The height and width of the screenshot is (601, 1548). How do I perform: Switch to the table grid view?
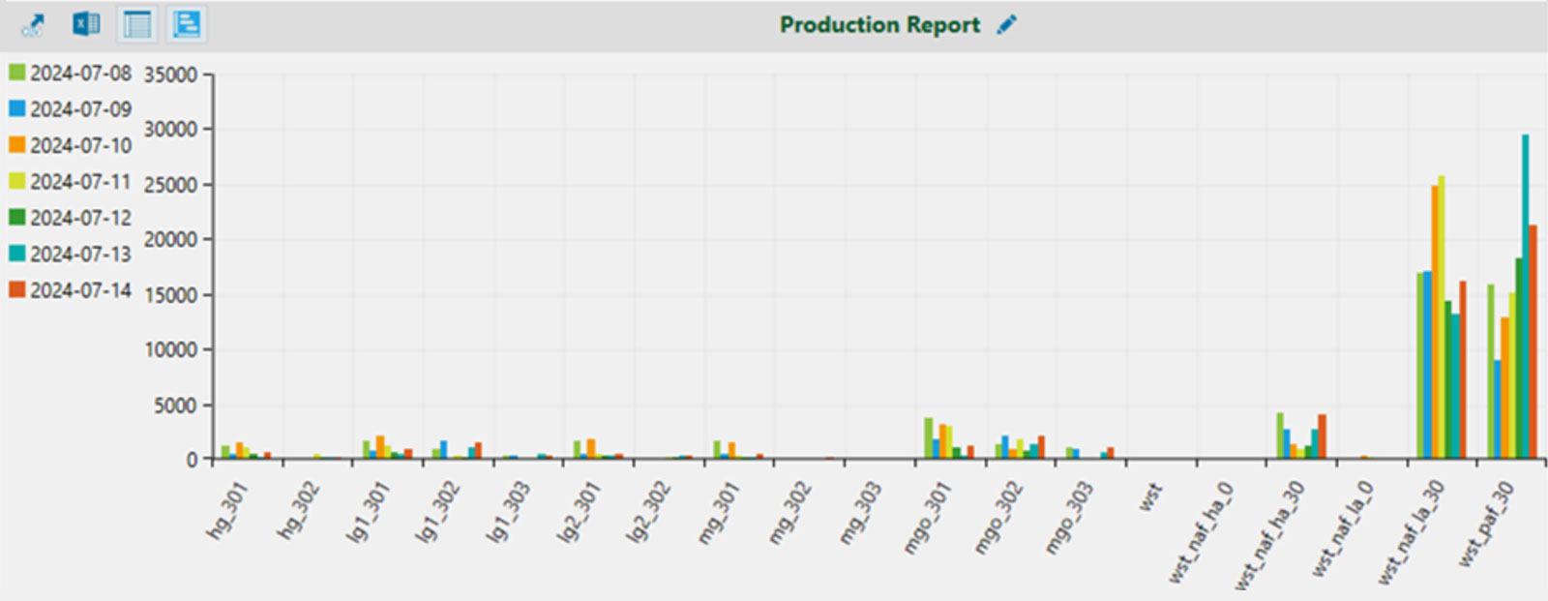[x=137, y=24]
